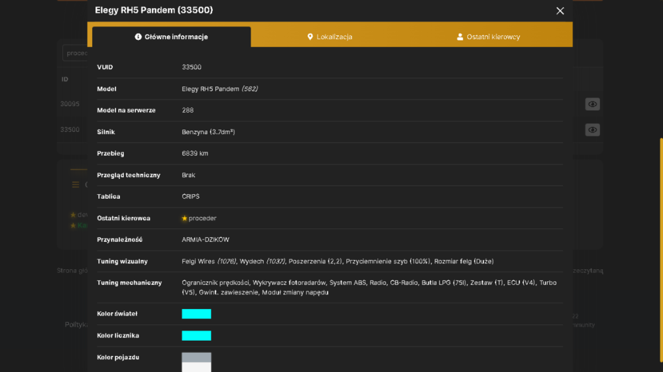Switch to the Lokalizacja tab
The width and height of the screenshot is (663, 372).
(x=330, y=36)
